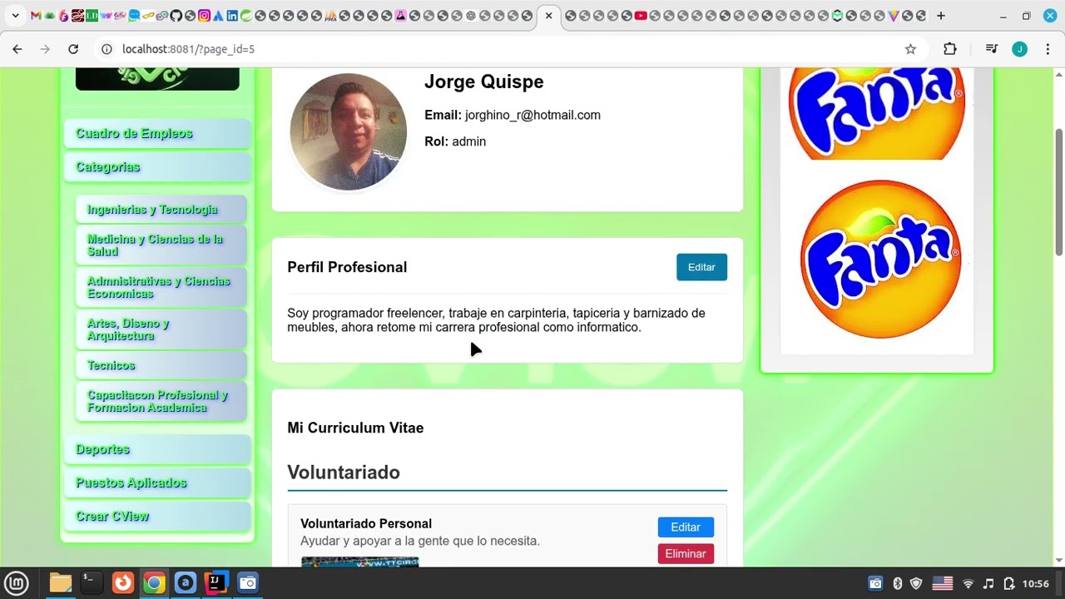
Task: Click the Bluetooth tray icon
Action: 897,583
